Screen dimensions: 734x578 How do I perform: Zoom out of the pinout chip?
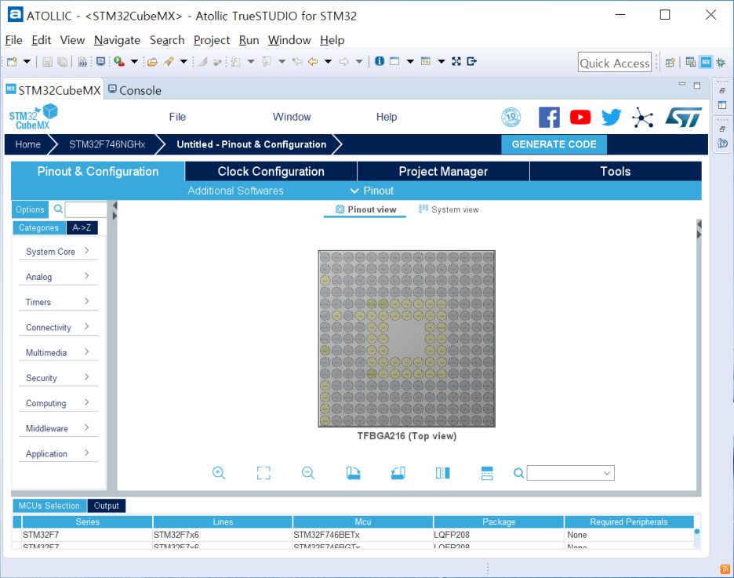pyautogui.click(x=308, y=473)
